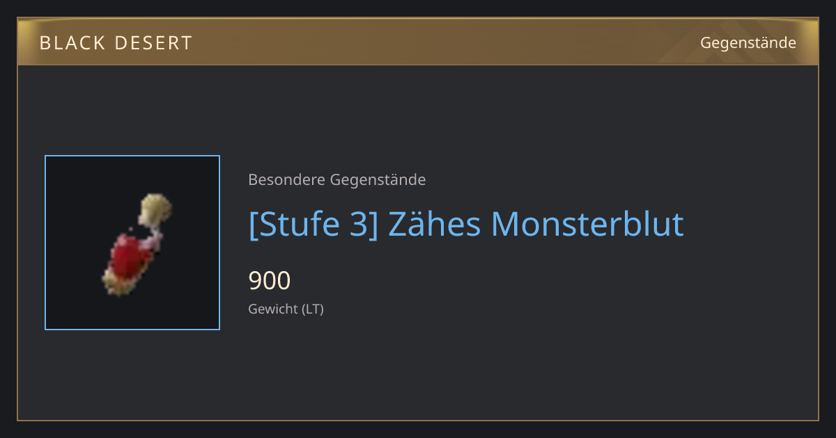Click the word DESERT in the header

[x=153, y=43]
